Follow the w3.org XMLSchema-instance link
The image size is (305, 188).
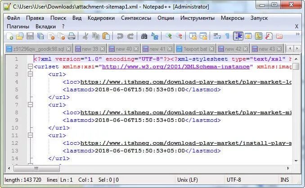(176, 67)
